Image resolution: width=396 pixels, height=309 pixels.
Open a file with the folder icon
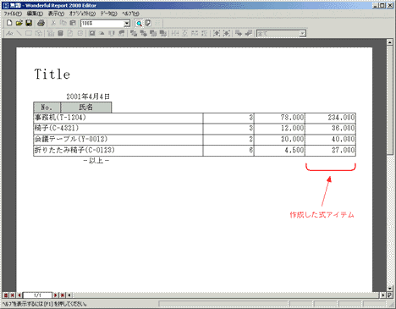(19, 23)
